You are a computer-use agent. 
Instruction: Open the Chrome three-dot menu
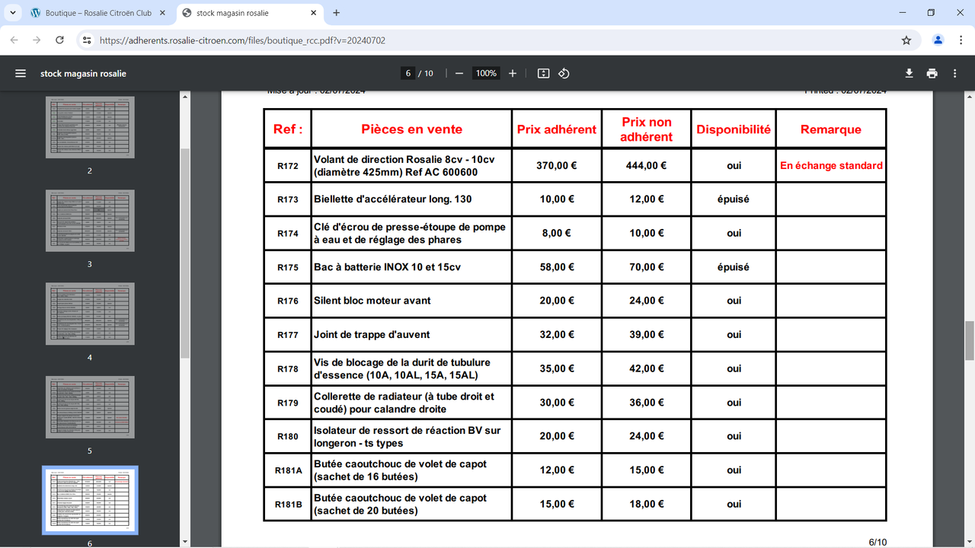(960, 40)
